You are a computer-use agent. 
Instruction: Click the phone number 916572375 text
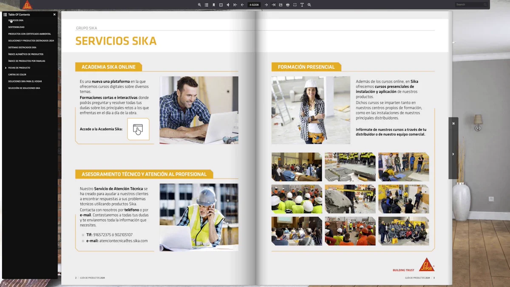tap(102, 235)
